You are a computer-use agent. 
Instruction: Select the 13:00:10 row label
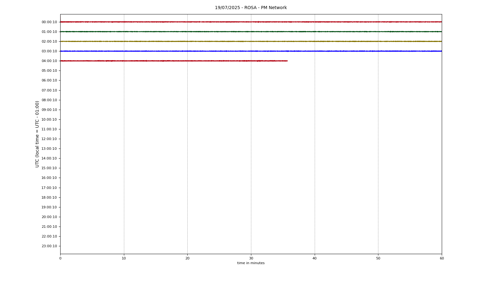tap(49, 149)
